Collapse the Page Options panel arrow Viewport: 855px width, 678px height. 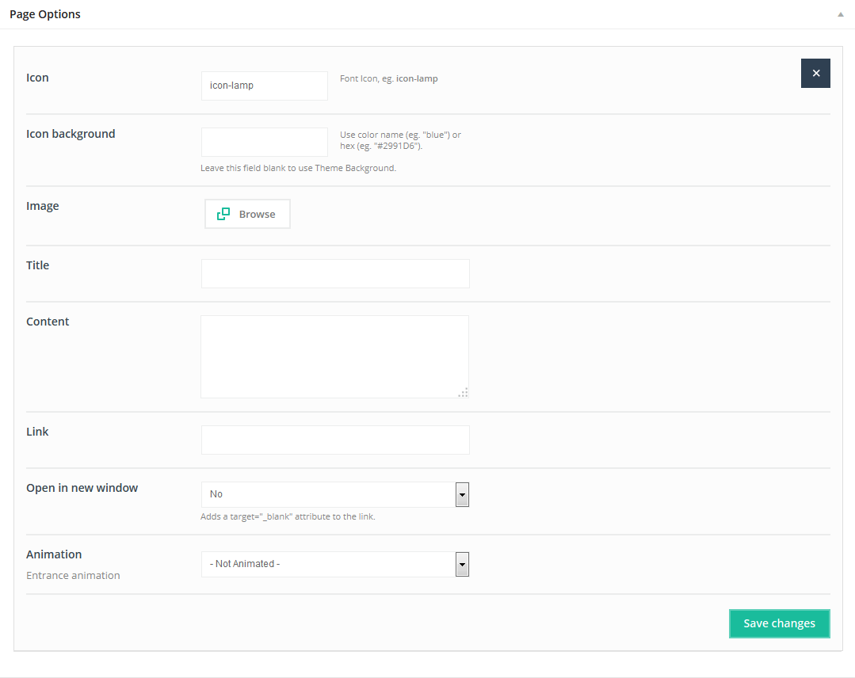[840, 15]
